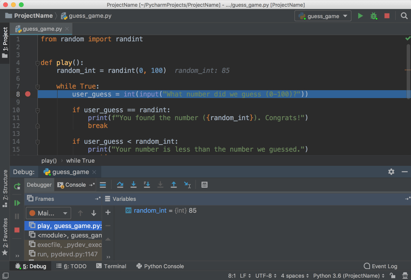Open the guess_game run configuration dropdown
The width and height of the screenshot is (411, 280).
pos(323,16)
